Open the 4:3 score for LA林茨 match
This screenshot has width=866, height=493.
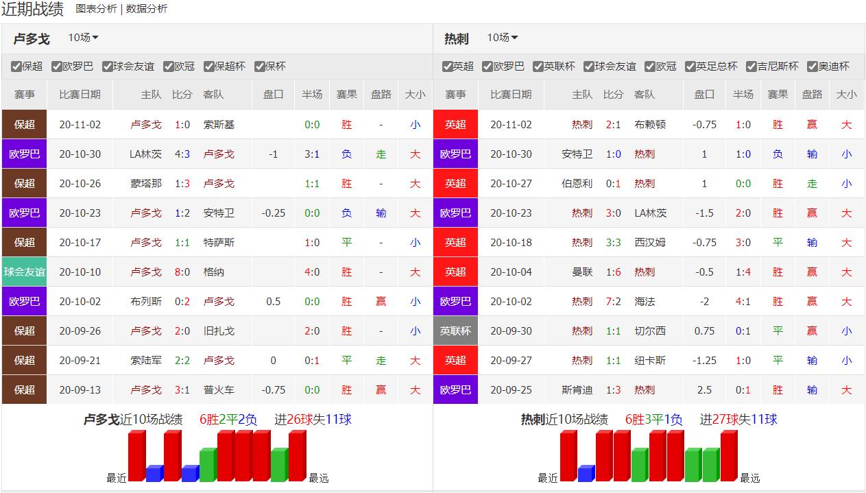pyautogui.click(x=182, y=154)
